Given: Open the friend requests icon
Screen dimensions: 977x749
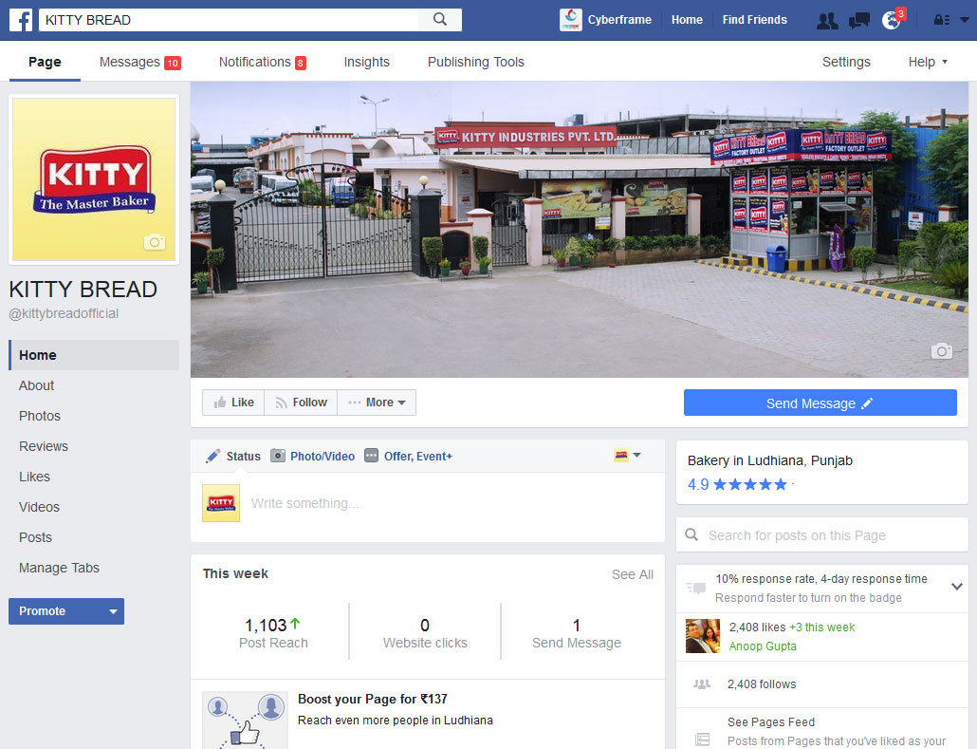Looking at the screenshot, I should coord(827,20).
